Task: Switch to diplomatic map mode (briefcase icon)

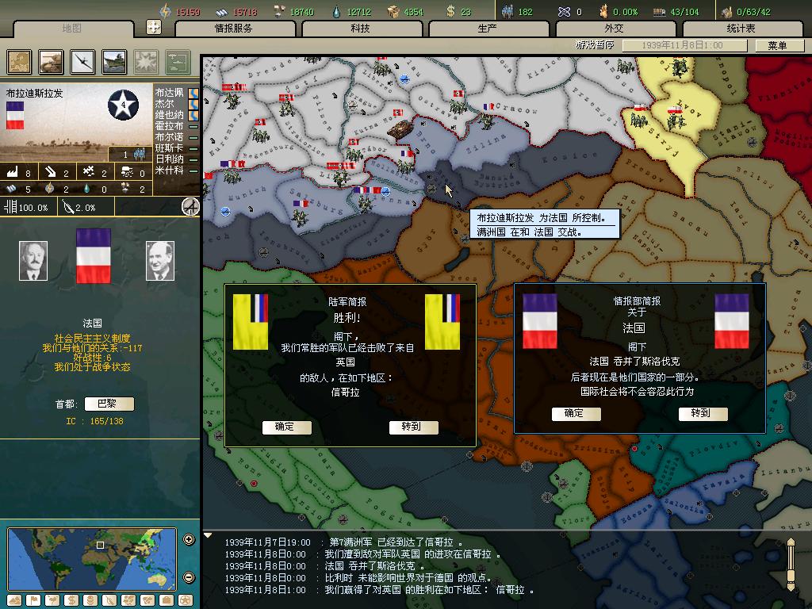Action: click(167, 600)
